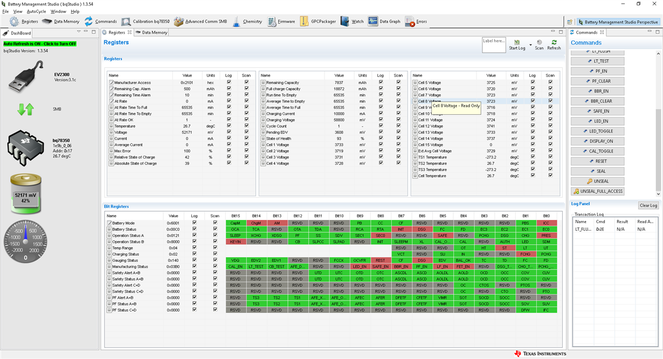Screen dimensions: 663x359
Task: Select the Cell 8 Voltage row
Action: pos(485,101)
